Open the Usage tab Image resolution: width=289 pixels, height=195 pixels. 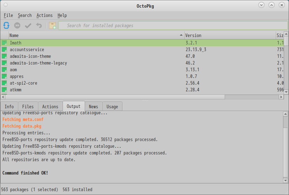[112, 106]
